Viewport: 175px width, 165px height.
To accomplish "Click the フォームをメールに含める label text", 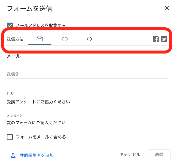I will pos(41,137).
